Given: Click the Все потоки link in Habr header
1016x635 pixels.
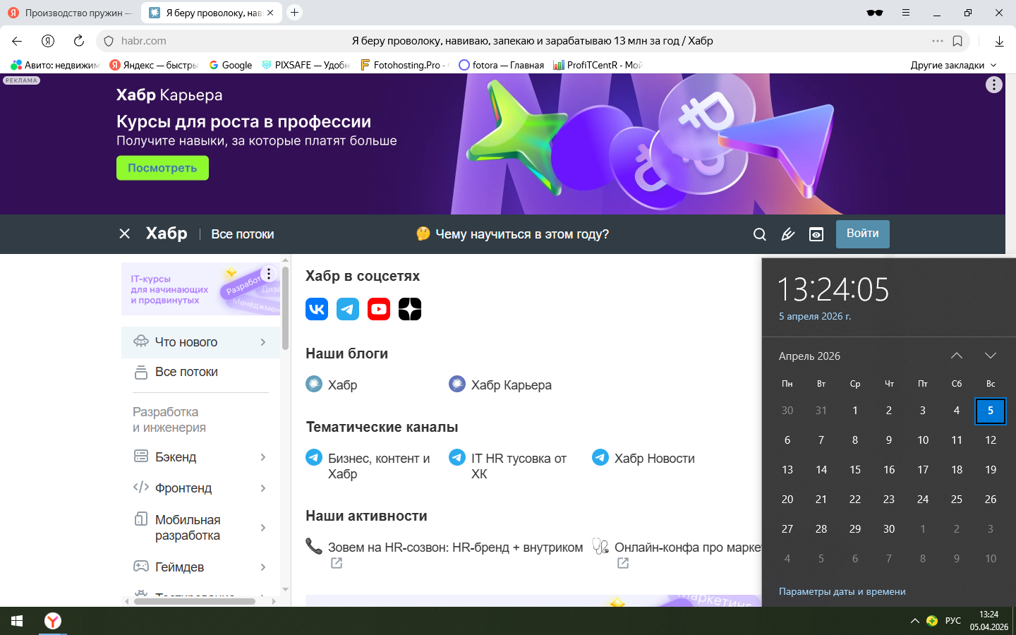Looking at the screenshot, I should pos(243,234).
